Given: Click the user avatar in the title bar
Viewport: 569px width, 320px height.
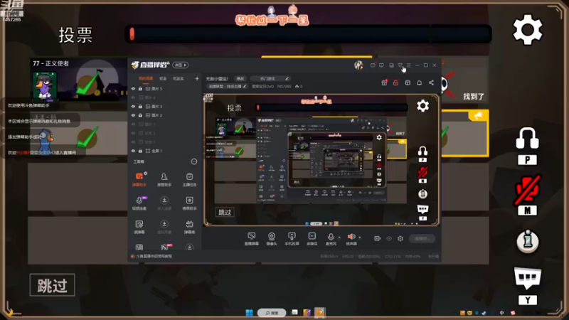Looking at the screenshot, I should pos(358,65).
